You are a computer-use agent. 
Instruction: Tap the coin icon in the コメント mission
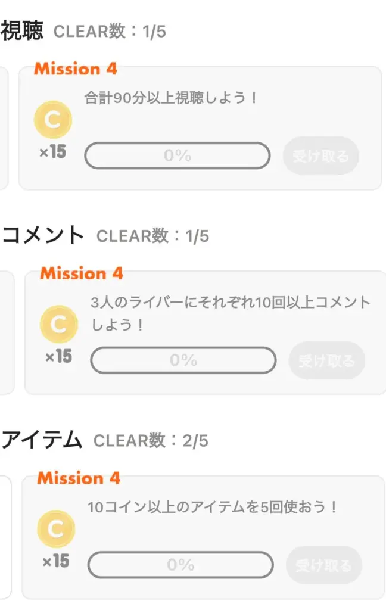(58, 325)
